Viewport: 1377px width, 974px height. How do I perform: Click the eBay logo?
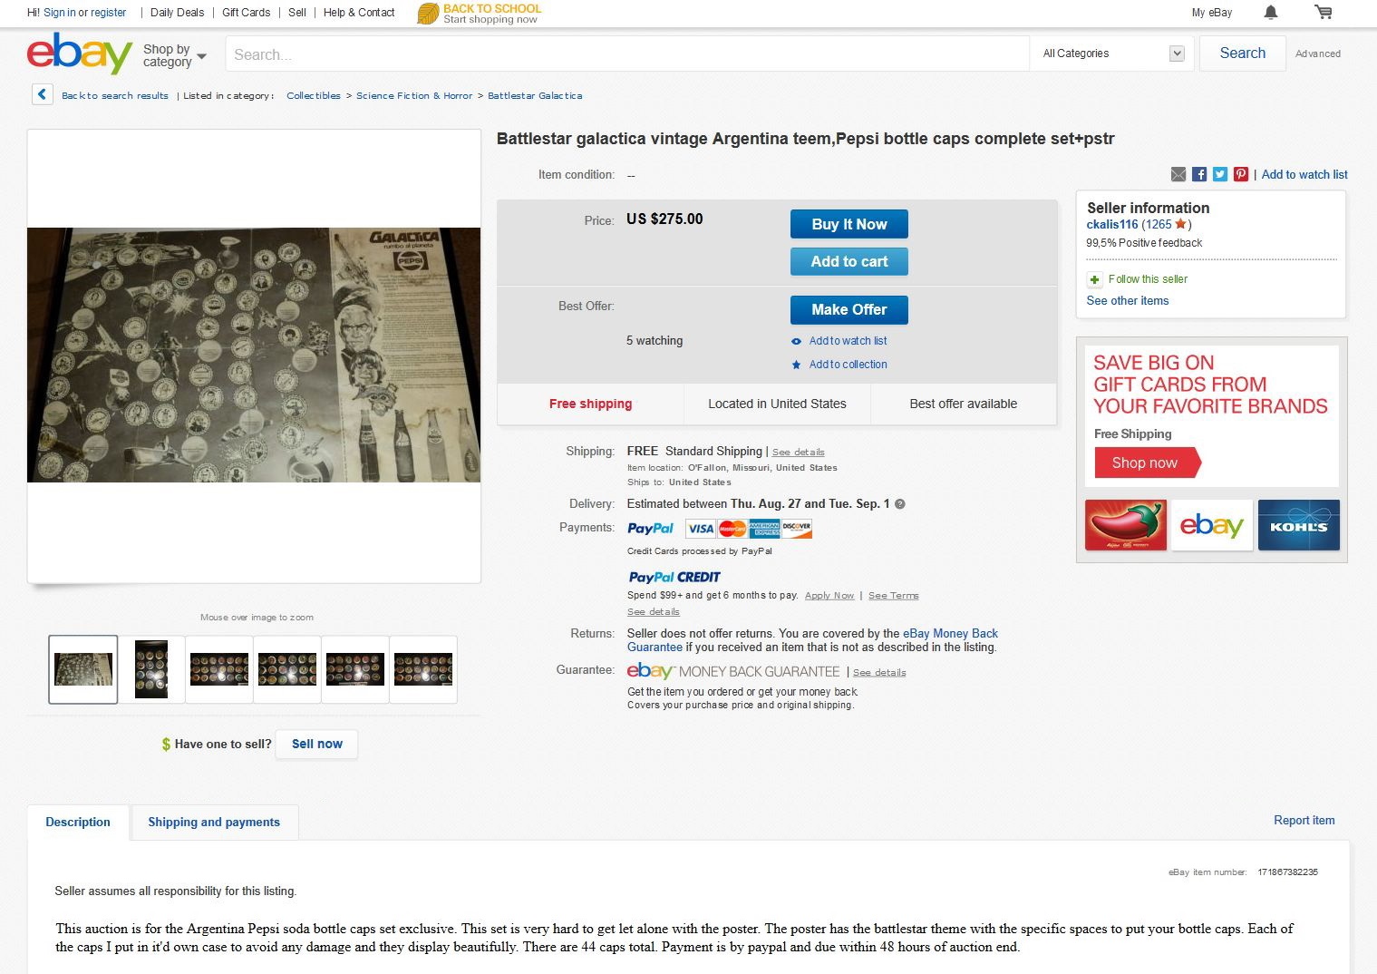pos(80,54)
